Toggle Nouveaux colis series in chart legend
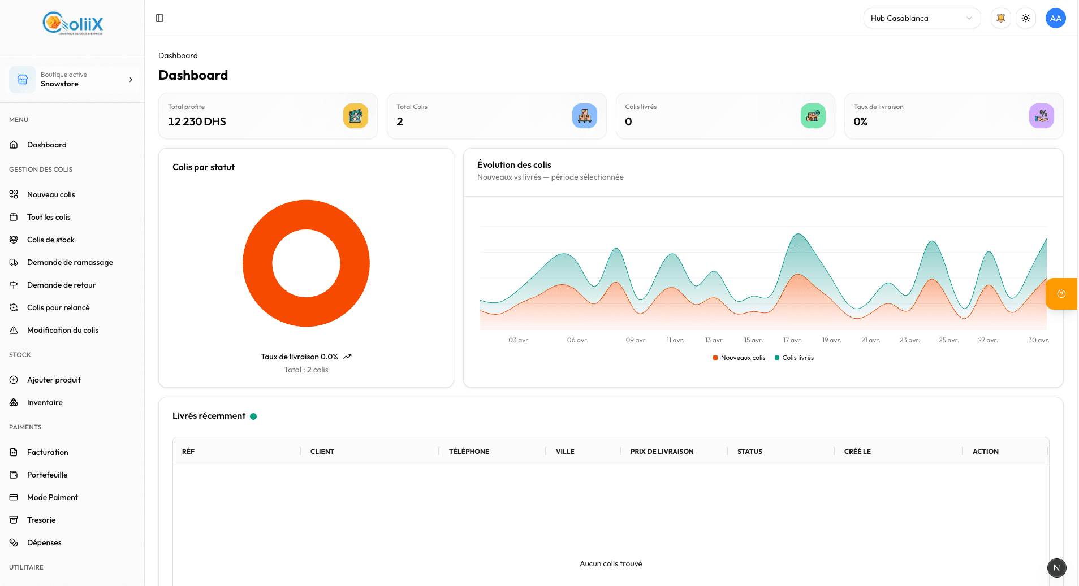 pos(739,358)
